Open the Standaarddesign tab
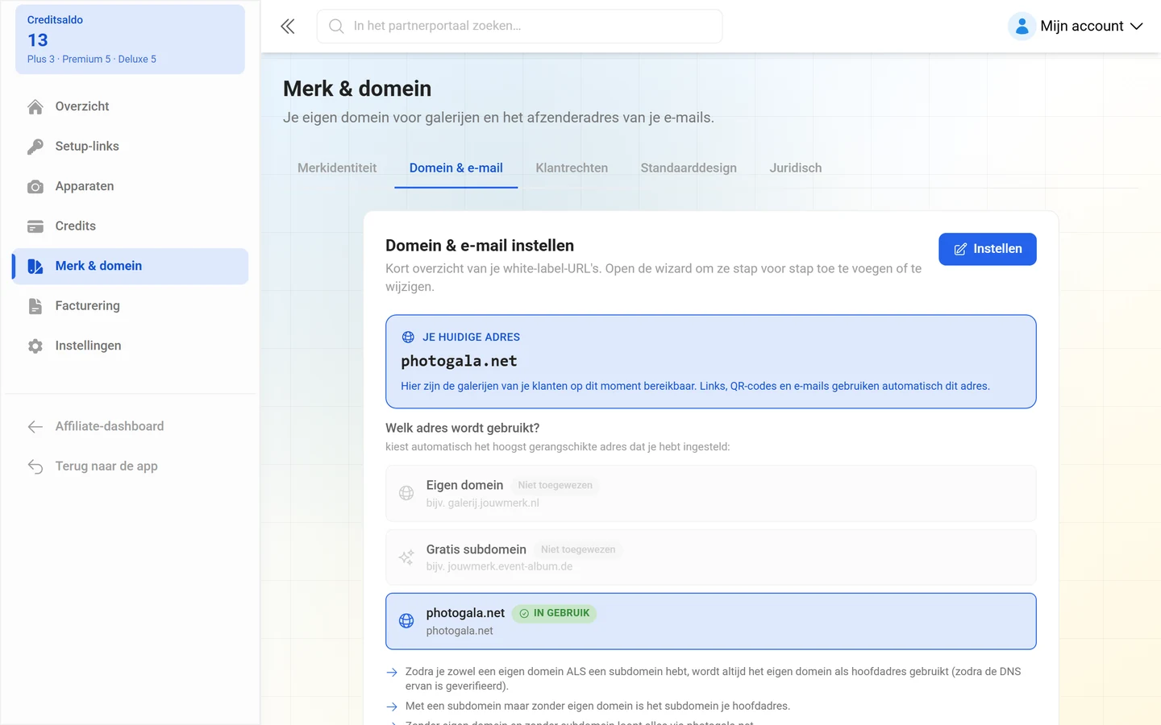1161x725 pixels. [x=689, y=168]
